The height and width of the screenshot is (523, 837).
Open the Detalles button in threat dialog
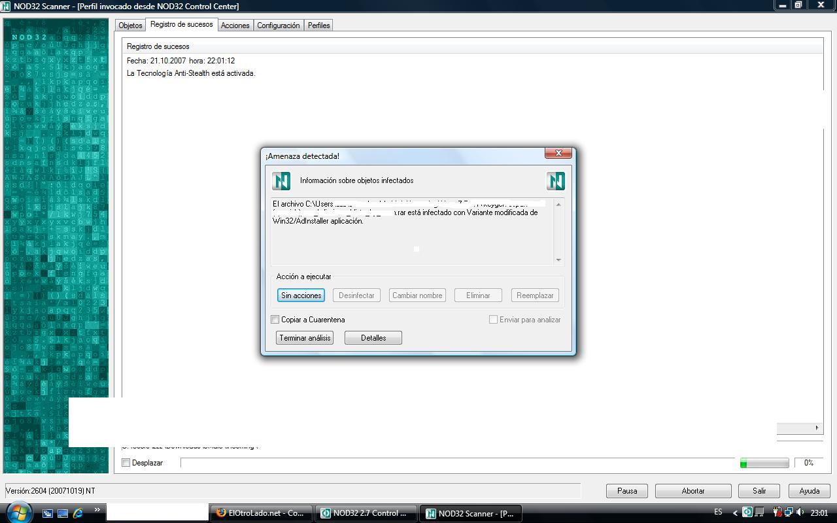tap(373, 338)
